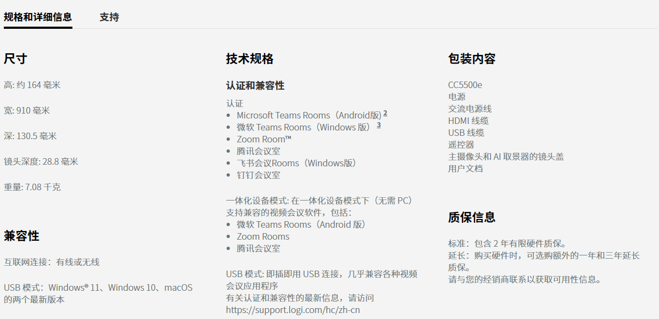Click the support.logi.com/hc/zh-cn URL
The height and width of the screenshot is (319, 659).
point(293,310)
